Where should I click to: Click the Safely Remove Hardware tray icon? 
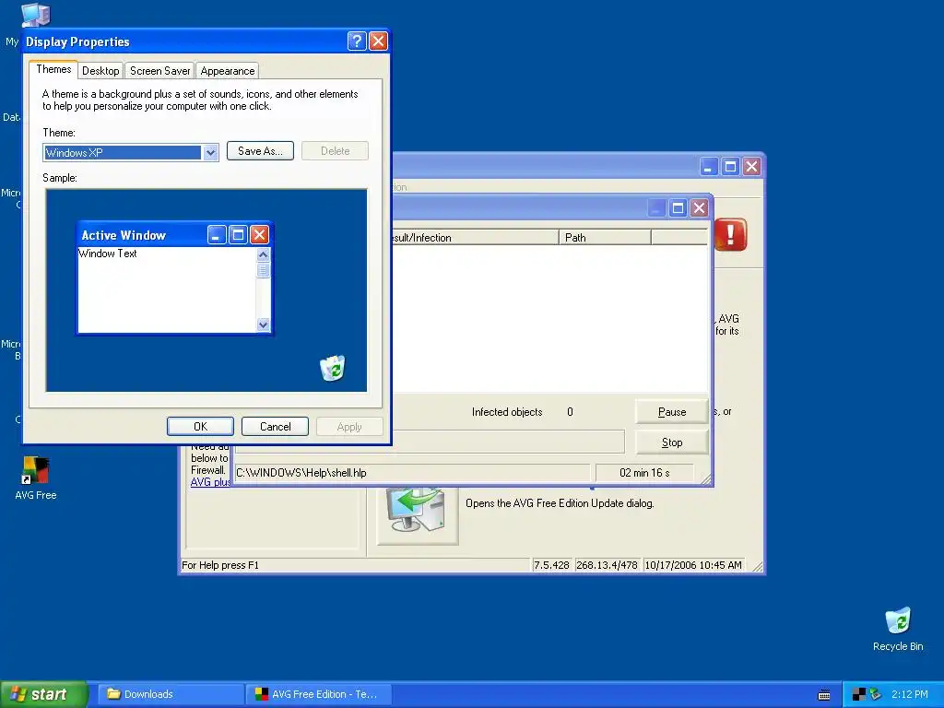(876, 694)
